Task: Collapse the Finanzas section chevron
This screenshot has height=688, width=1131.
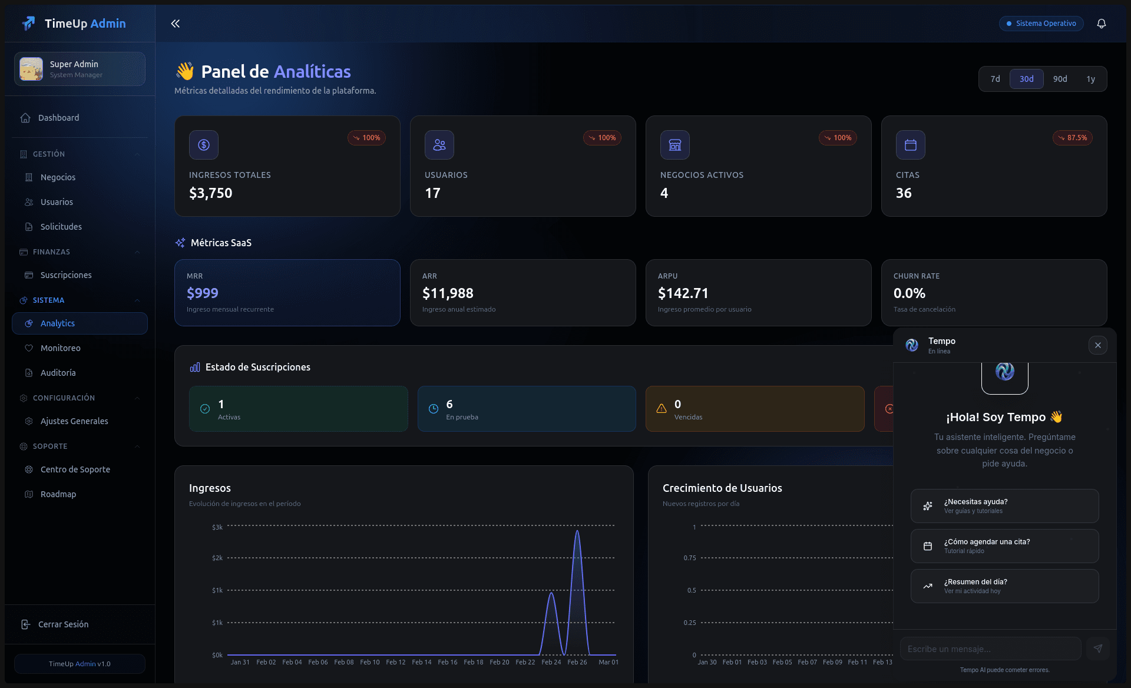Action: [x=137, y=252]
